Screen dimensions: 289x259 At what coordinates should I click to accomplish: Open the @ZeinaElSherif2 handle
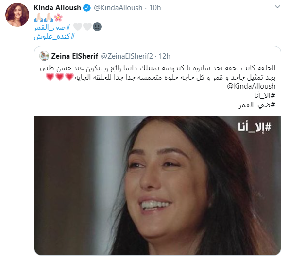click(127, 56)
